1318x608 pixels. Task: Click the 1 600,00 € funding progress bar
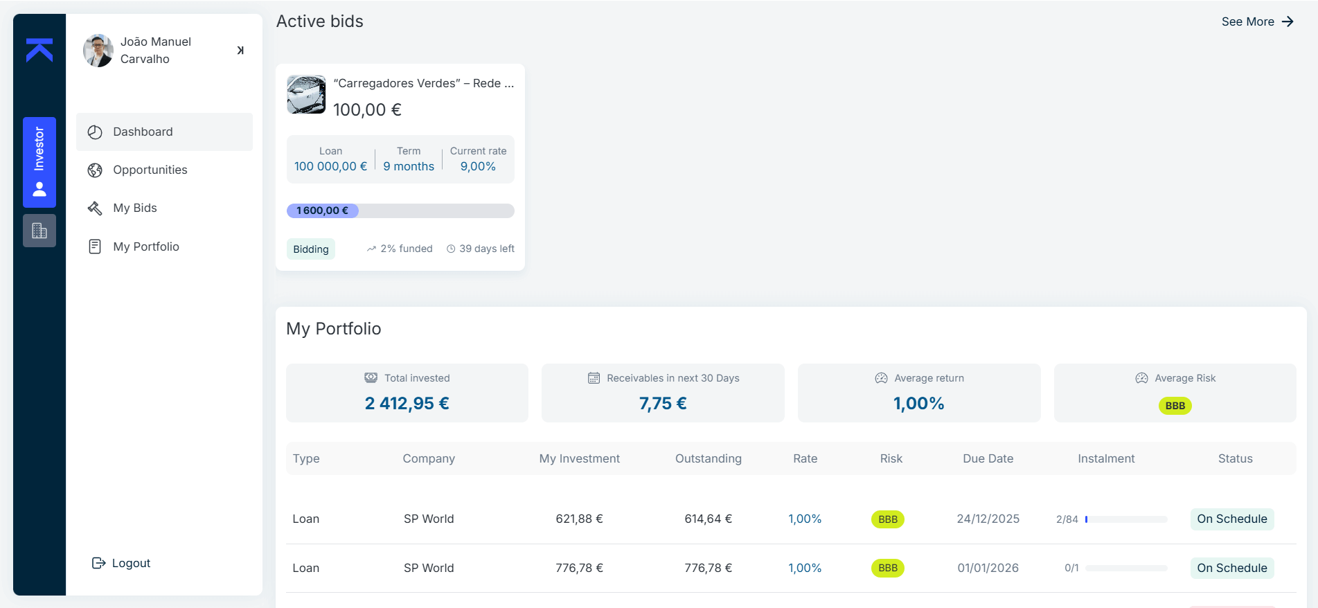point(400,211)
